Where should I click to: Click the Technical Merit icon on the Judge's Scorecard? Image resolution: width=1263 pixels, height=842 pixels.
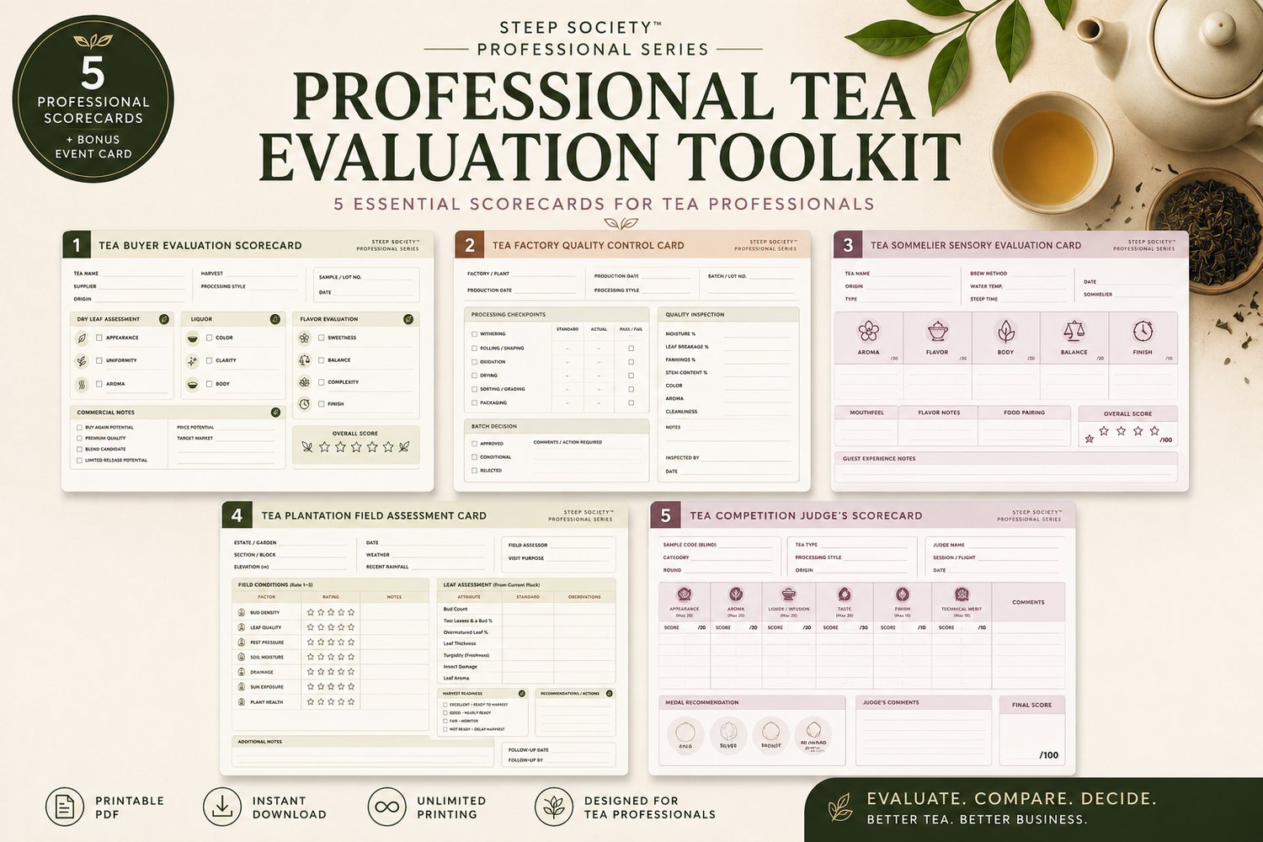962,594
